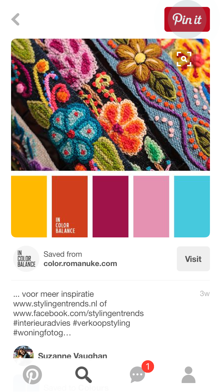Open the notifications chat bubble icon
This screenshot has width=221, height=392.
pyautogui.click(x=137, y=375)
